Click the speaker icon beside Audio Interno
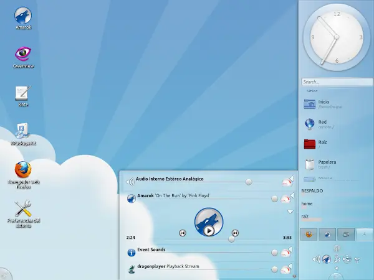Image resolution: width=374 pixels, height=280 pixels. click(130, 182)
